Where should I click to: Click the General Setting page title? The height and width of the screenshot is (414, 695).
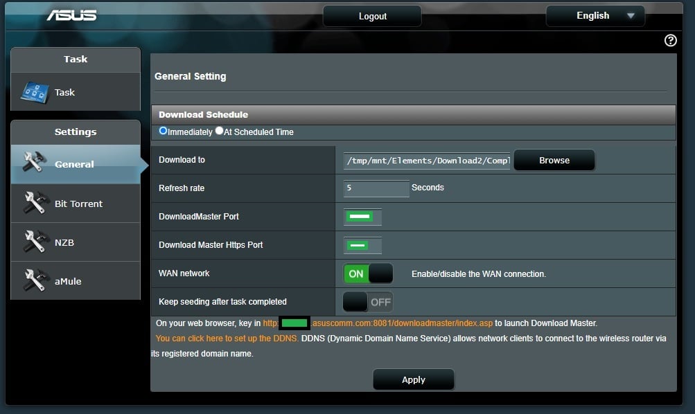[190, 76]
